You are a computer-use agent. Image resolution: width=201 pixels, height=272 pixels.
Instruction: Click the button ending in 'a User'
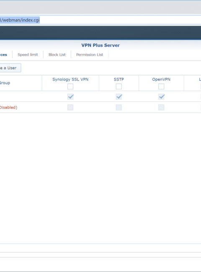point(10,68)
